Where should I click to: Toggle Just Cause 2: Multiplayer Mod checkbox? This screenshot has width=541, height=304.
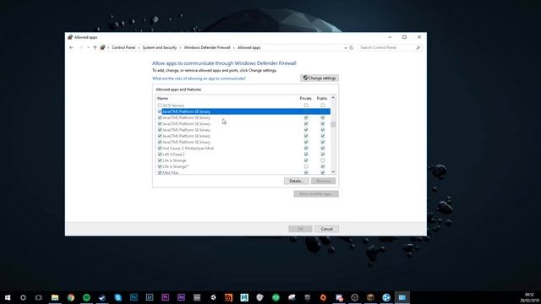click(160, 149)
